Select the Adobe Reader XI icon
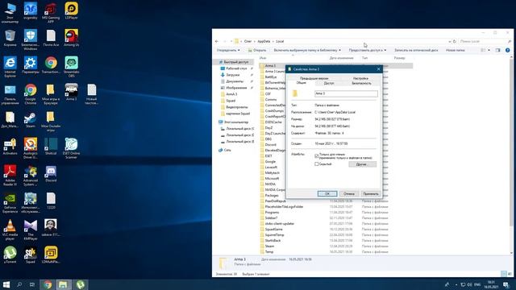This screenshot has height=290, width=516. pyautogui.click(x=10, y=176)
